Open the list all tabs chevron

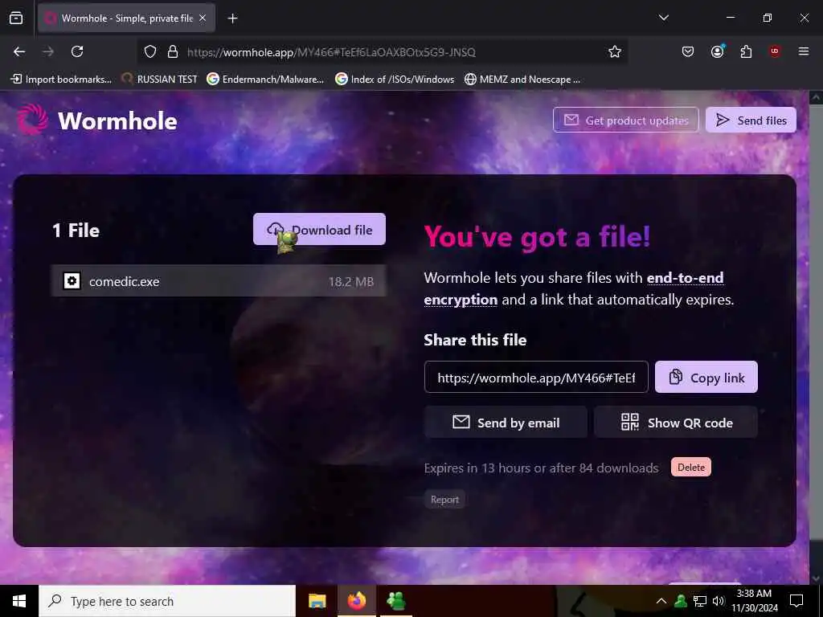663,18
